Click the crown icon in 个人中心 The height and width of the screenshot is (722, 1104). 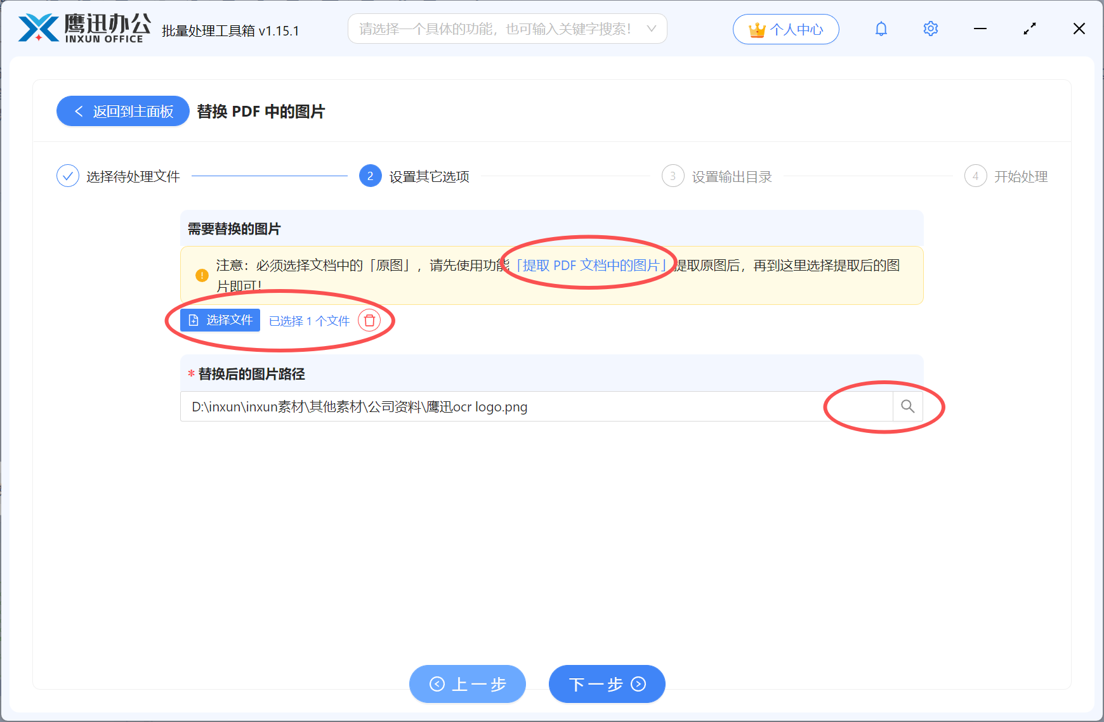pos(756,29)
